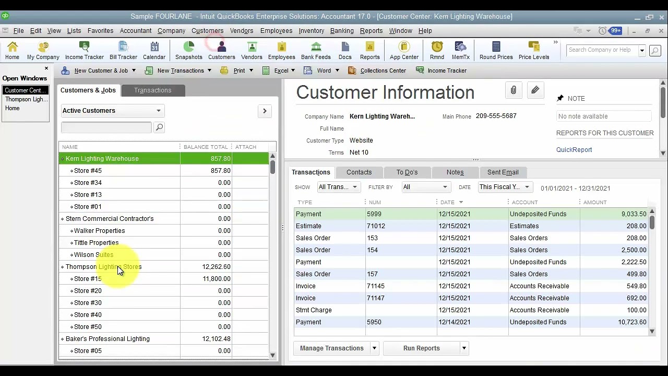Open the Show All Transactions dropdown
The height and width of the screenshot is (376, 668).
[x=338, y=187]
